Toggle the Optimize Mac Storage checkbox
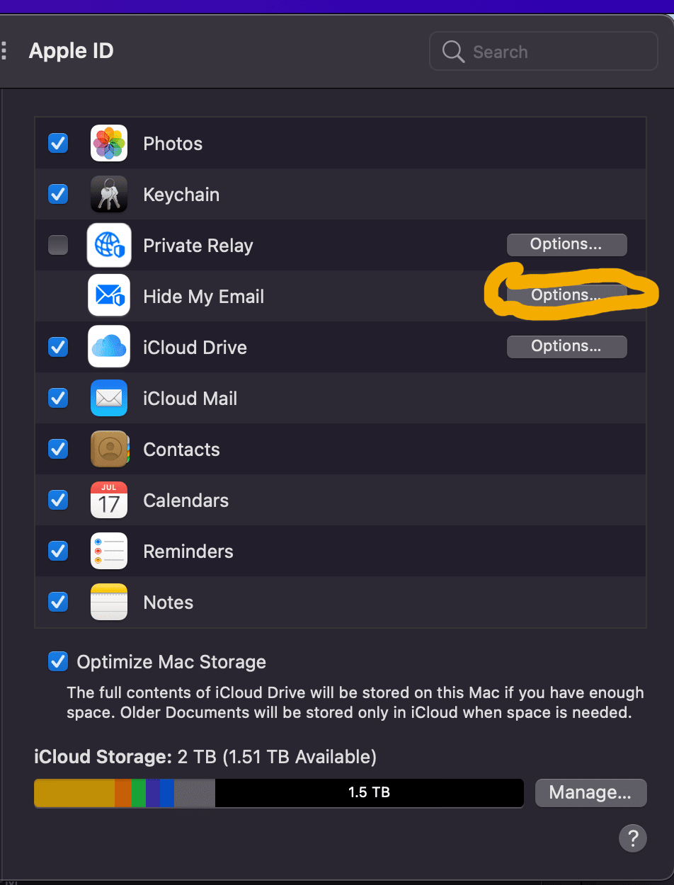The height and width of the screenshot is (885, 674). (58, 662)
